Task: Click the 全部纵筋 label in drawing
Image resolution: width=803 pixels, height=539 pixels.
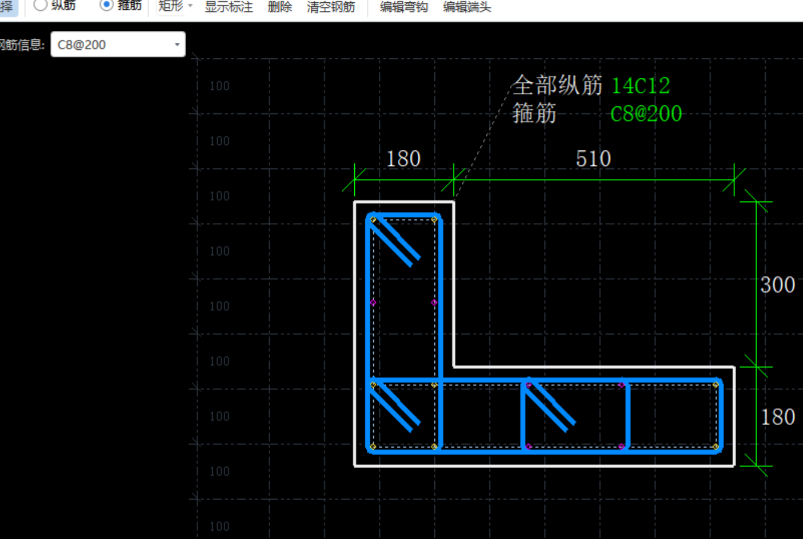Action: [x=557, y=85]
